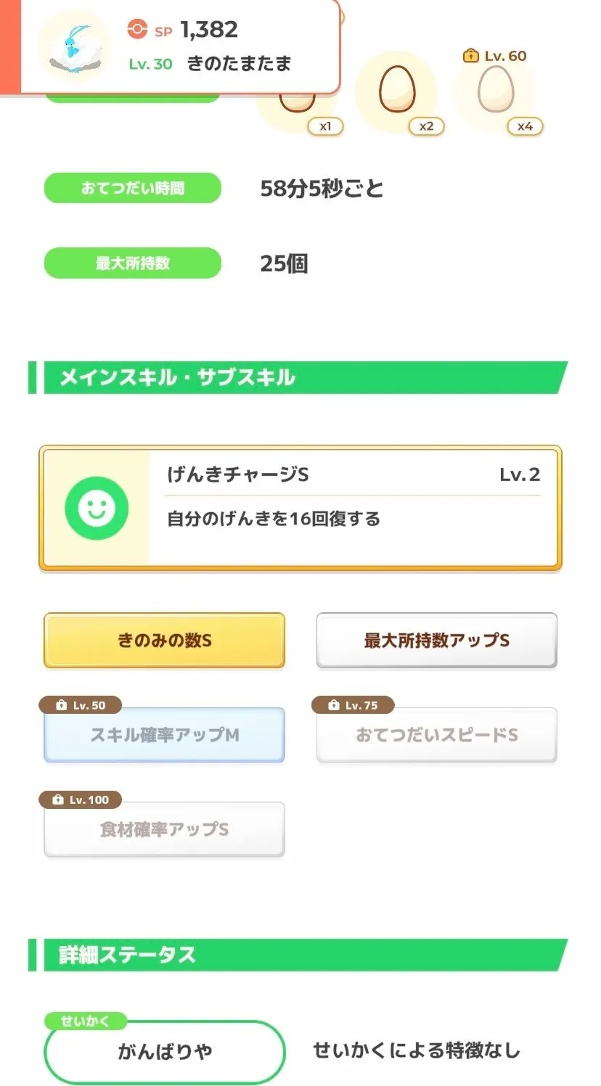Tap the Poké Ball SP icon
Screen dimensions: 601x1086
tap(136, 29)
